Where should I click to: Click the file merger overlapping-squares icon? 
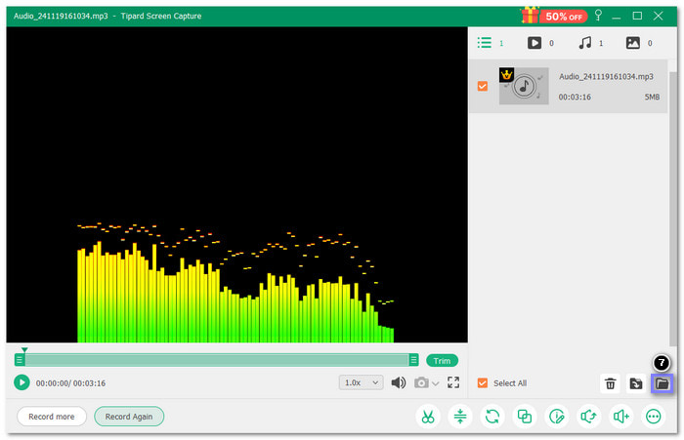(525, 417)
